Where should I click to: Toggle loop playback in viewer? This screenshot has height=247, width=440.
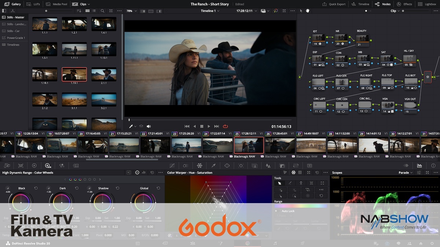click(x=225, y=127)
